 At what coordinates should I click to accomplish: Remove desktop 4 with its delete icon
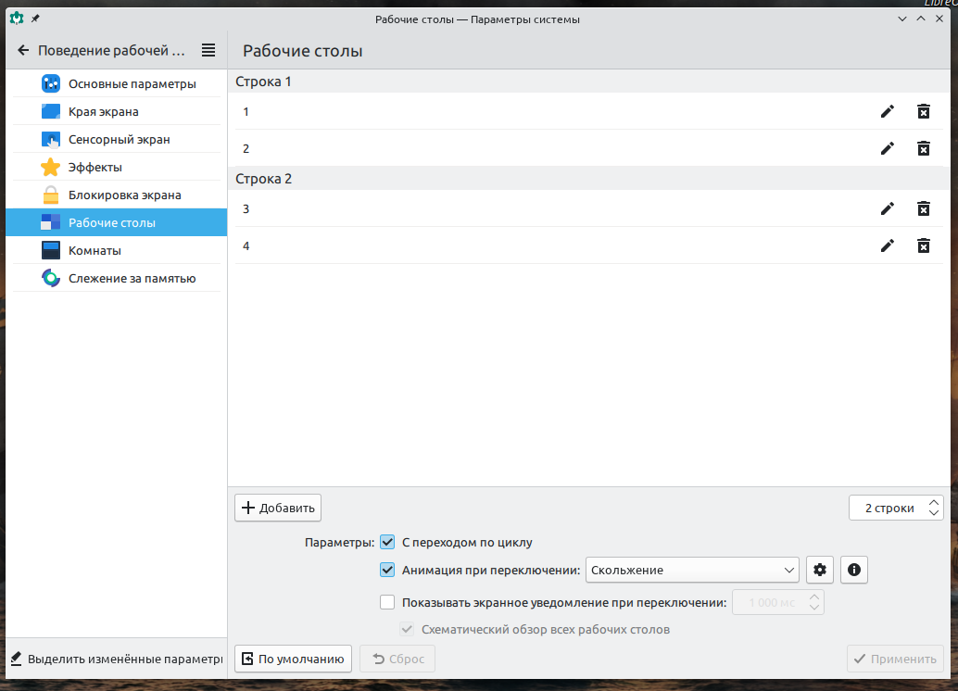click(923, 245)
